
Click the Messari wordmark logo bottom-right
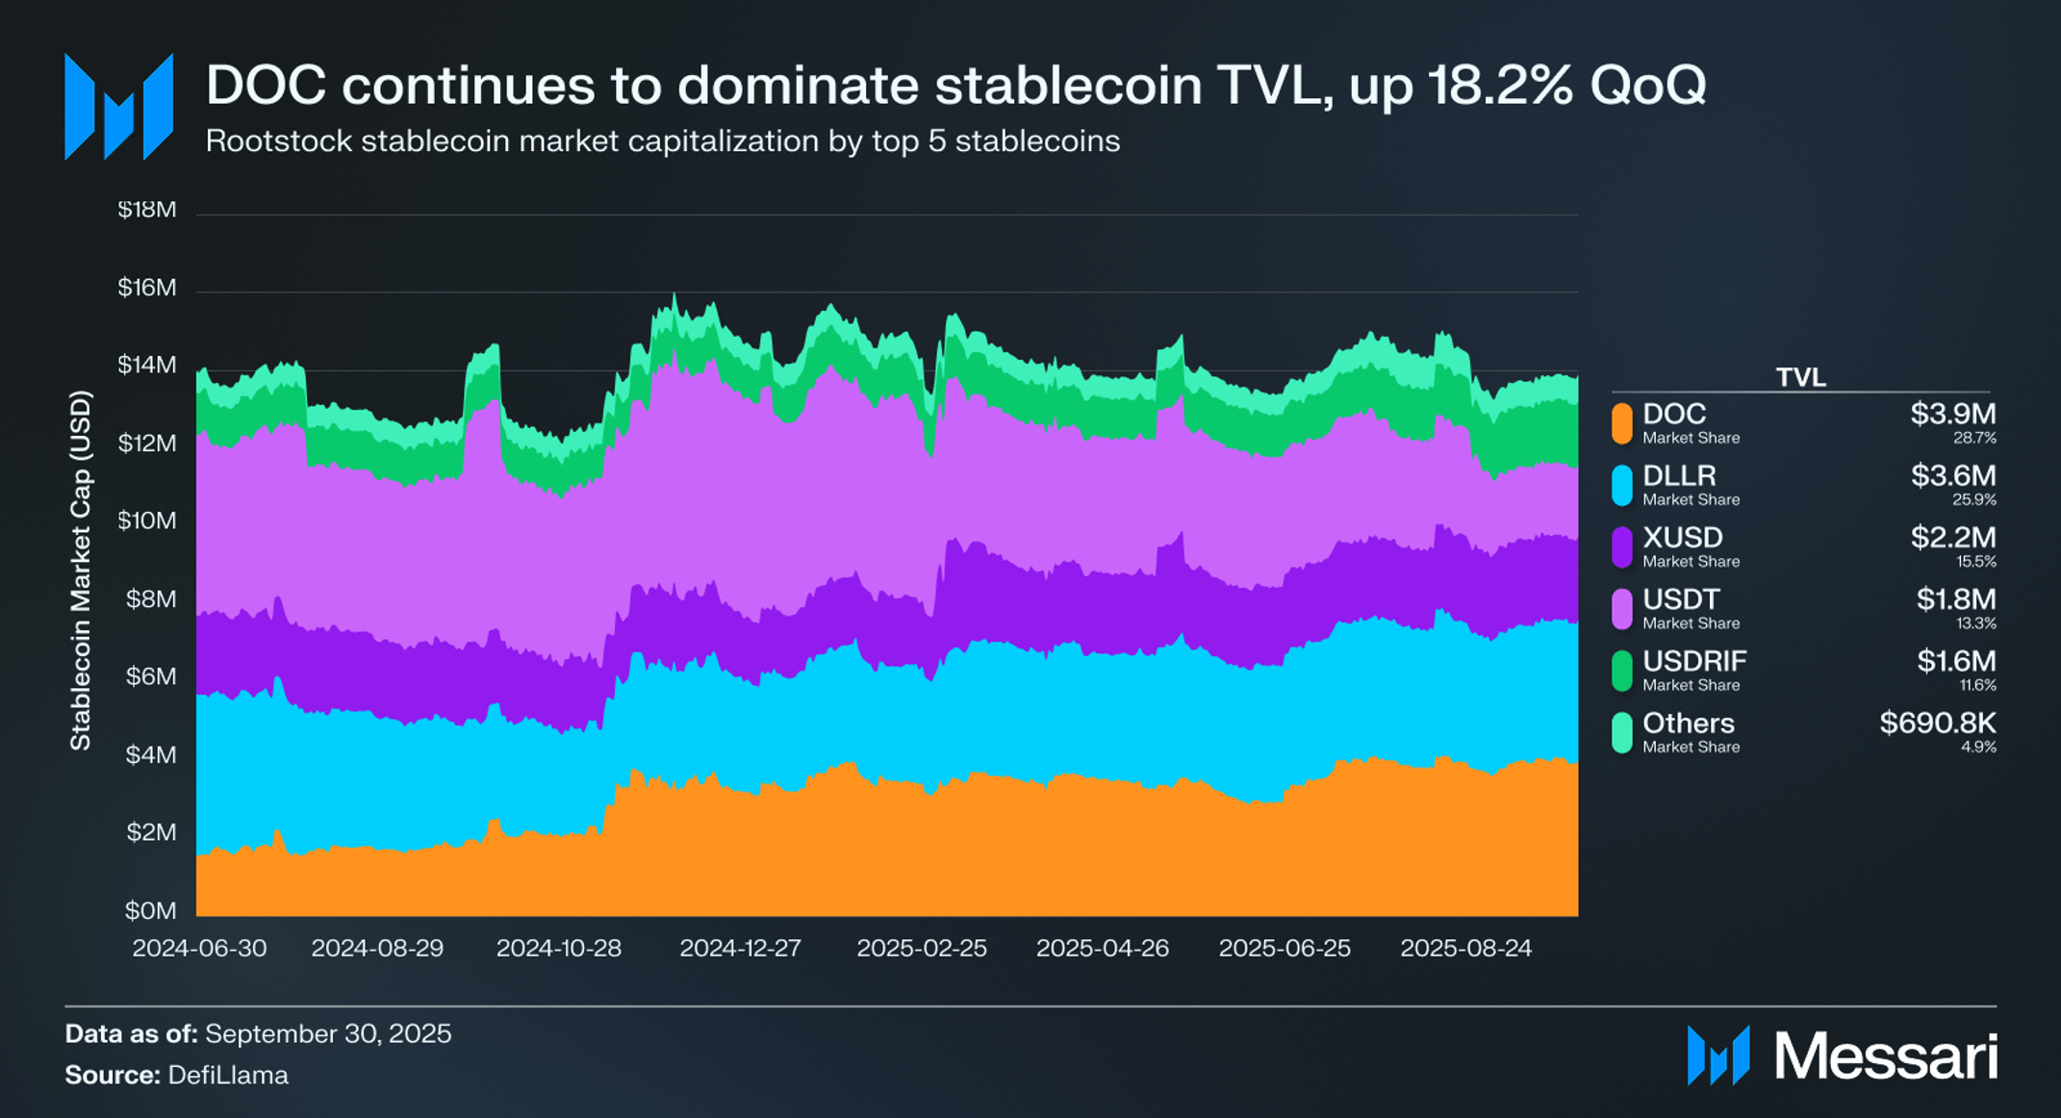[x=1842, y=1055]
